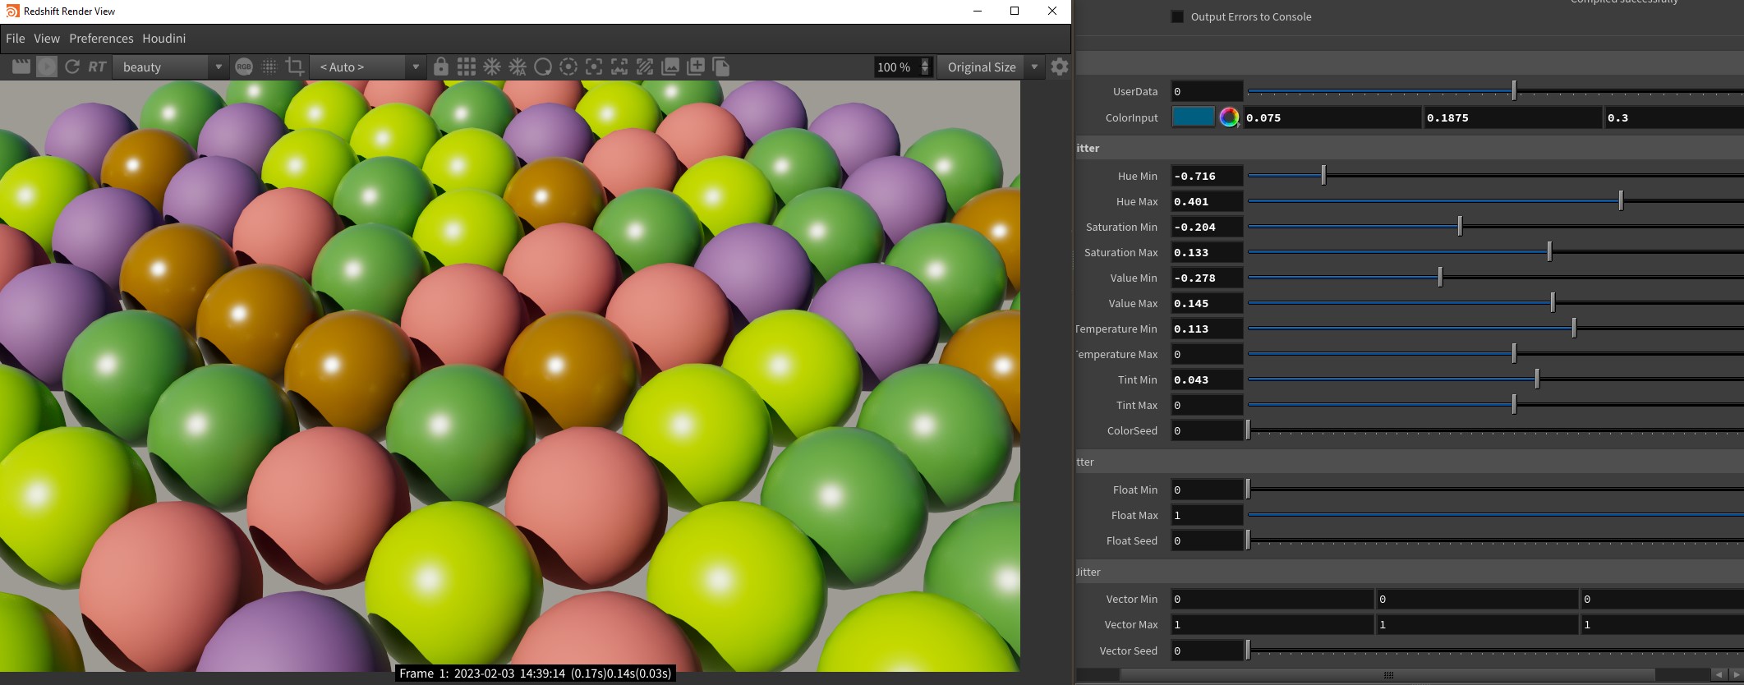Click the snowflake icon with letter A
Viewport: 1744px width, 685px height.
[518, 67]
